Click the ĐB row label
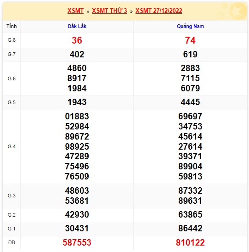The height and width of the screenshot is (252, 249). click(x=11, y=242)
